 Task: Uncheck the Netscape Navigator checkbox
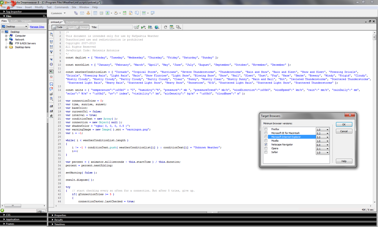266,144
